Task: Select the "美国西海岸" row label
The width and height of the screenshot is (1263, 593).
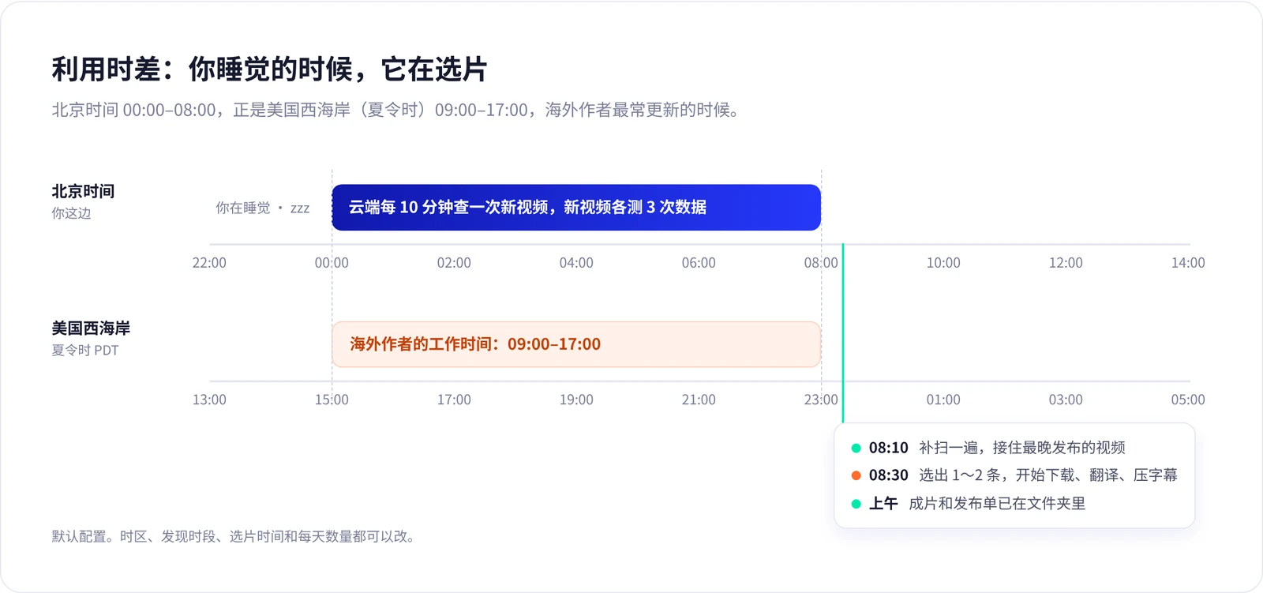Action: click(91, 328)
